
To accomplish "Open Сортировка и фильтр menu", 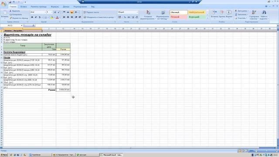I will click(254, 15).
